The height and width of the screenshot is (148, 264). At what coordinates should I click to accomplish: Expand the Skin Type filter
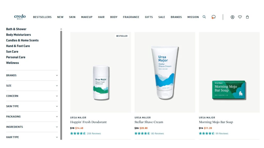32,106
